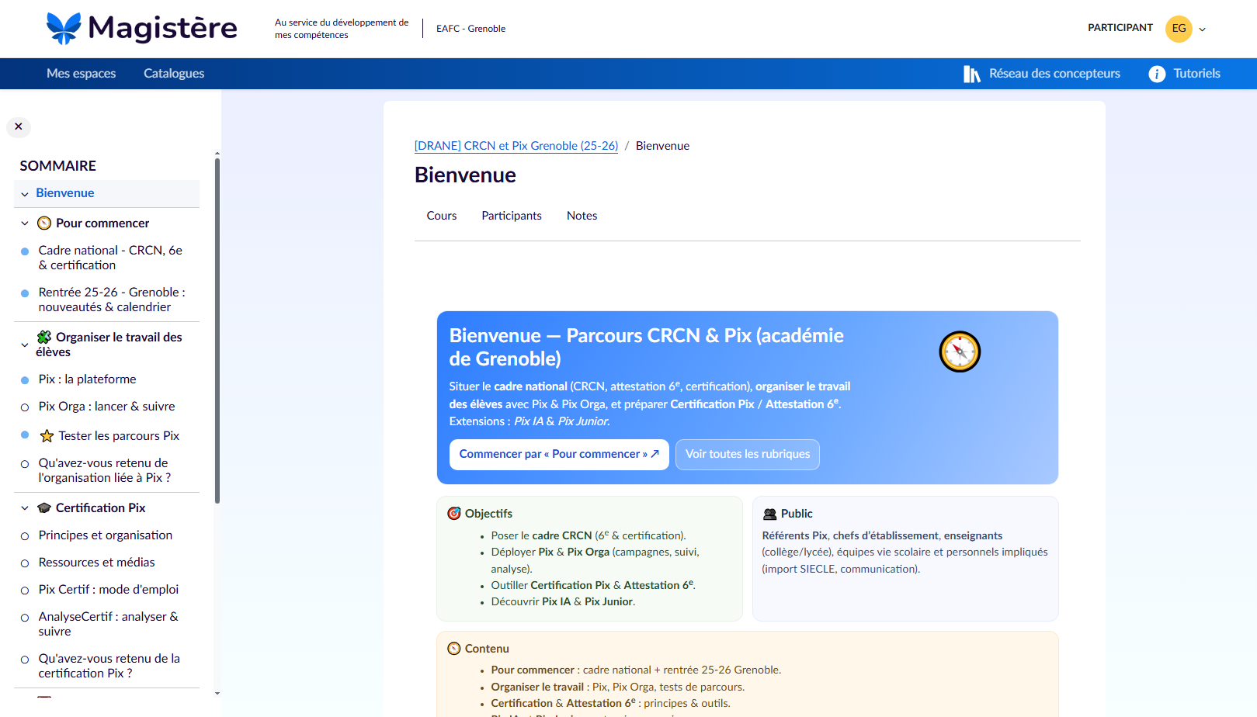The image size is (1257, 717).
Task: Click the people icon next to Public
Action: pos(770,514)
